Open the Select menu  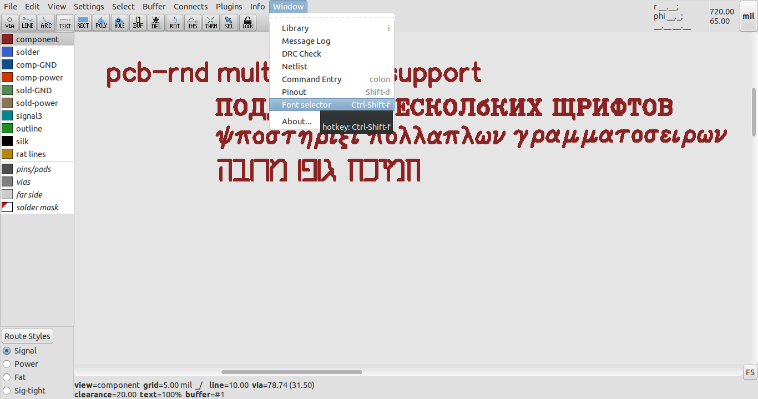[x=123, y=7]
